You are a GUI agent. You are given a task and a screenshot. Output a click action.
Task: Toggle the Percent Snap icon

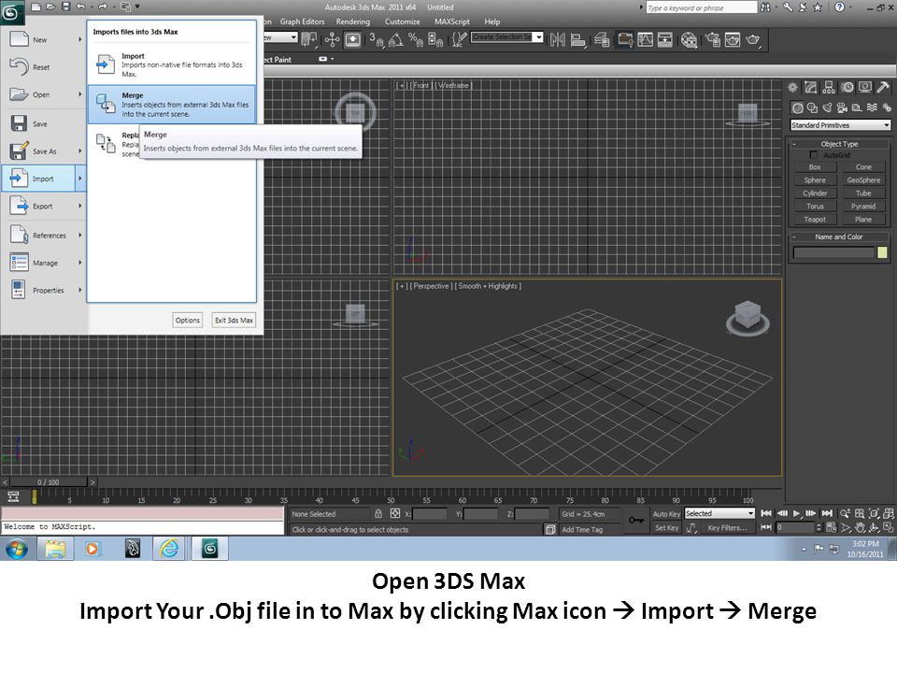(x=416, y=39)
